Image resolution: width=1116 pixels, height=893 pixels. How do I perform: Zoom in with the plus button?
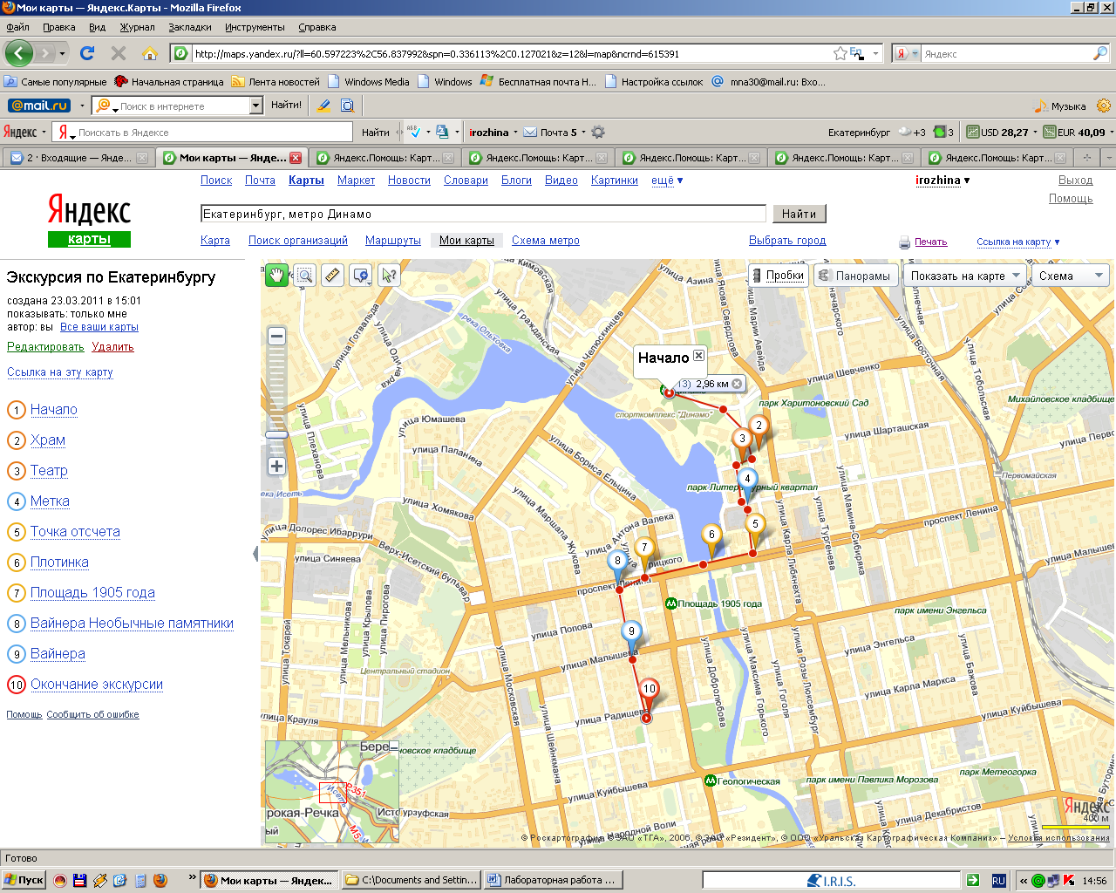(x=276, y=466)
